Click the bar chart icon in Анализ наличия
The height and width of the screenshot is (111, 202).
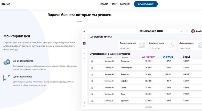pyautogui.click(x=142, y=45)
